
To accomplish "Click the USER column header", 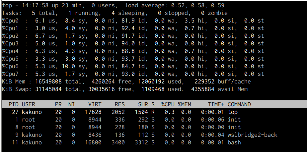I will point(29,104).
